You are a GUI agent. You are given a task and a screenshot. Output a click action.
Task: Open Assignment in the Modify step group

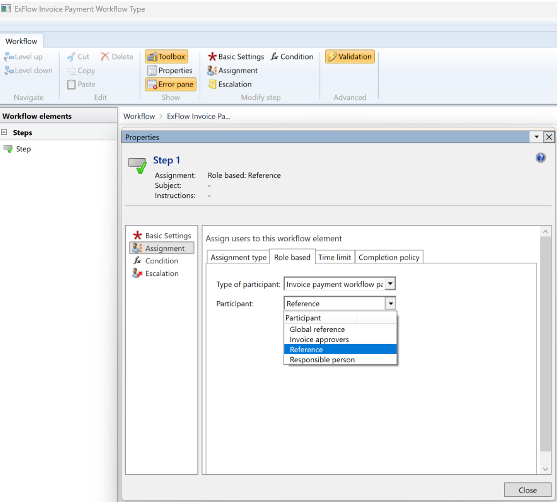[x=233, y=71]
